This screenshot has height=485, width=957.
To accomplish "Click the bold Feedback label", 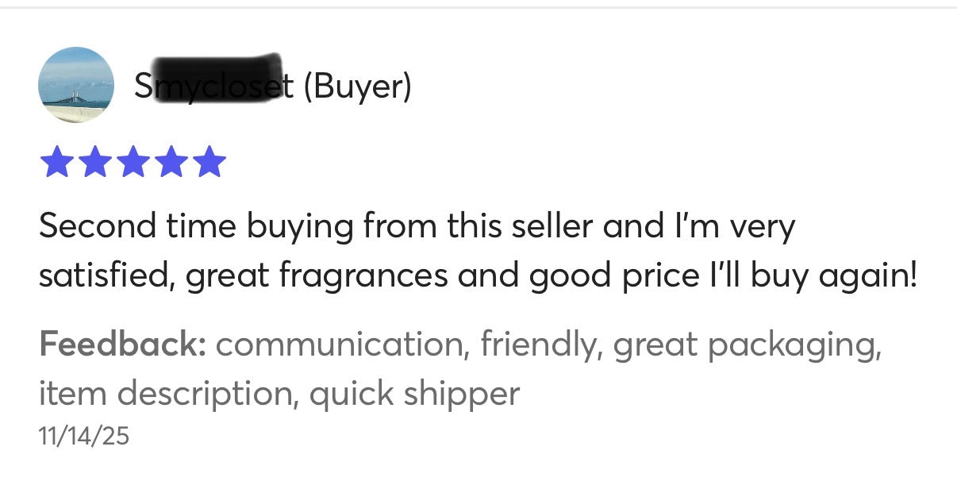I will [x=122, y=345].
